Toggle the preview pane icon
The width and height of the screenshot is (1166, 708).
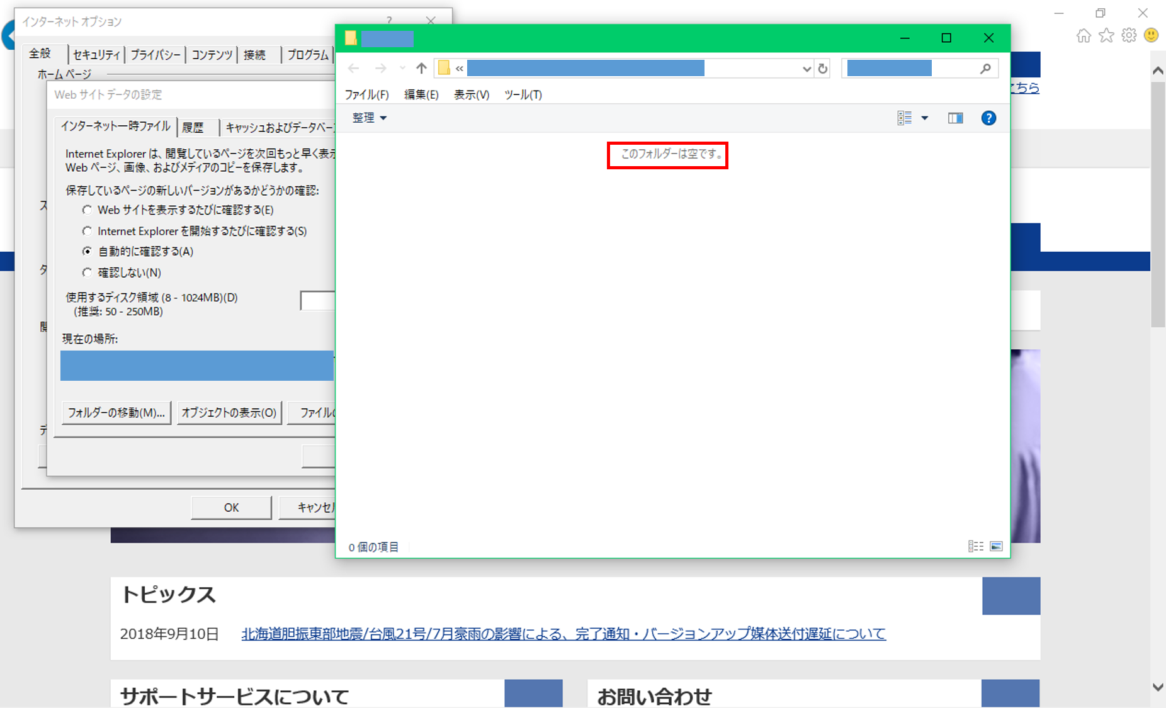(955, 118)
